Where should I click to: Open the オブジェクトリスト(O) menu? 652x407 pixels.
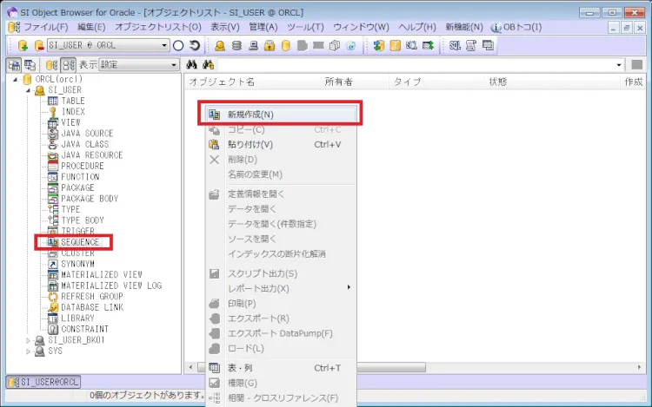coord(158,28)
